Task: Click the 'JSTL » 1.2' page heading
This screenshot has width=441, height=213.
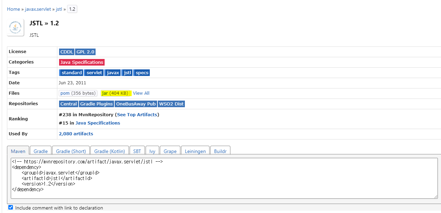Action: click(x=44, y=23)
